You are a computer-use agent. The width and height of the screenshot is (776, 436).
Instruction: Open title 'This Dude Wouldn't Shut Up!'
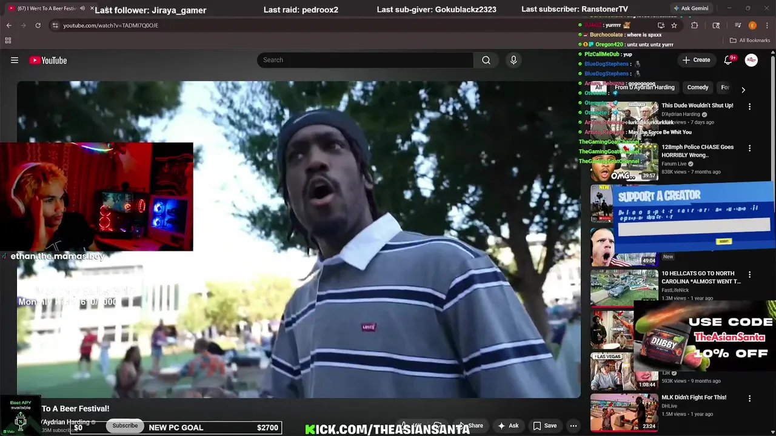pyautogui.click(x=697, y=105)
